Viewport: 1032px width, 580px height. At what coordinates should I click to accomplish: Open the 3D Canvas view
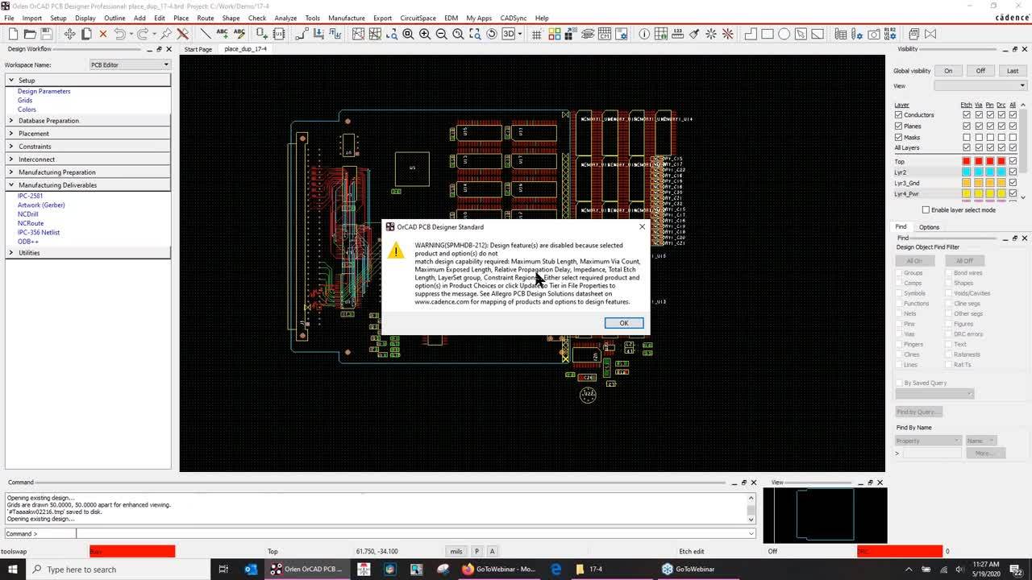coord(506,34)
